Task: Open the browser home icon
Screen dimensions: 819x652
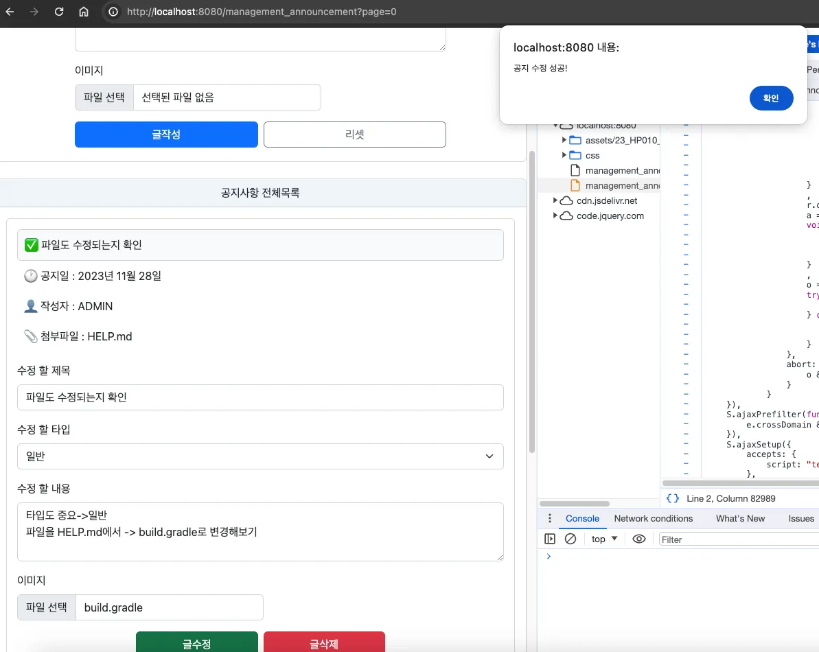Action: [x=84, y=12]
